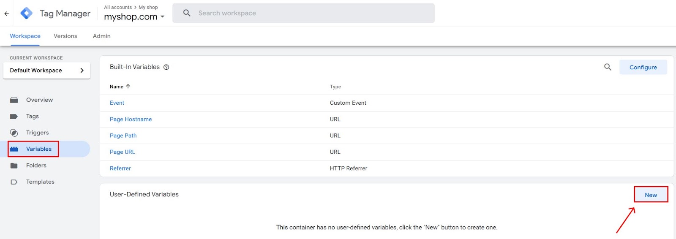Open Built-In Variables help question icon
Viewport: 676px width, 239px height.
pos(166,67)
